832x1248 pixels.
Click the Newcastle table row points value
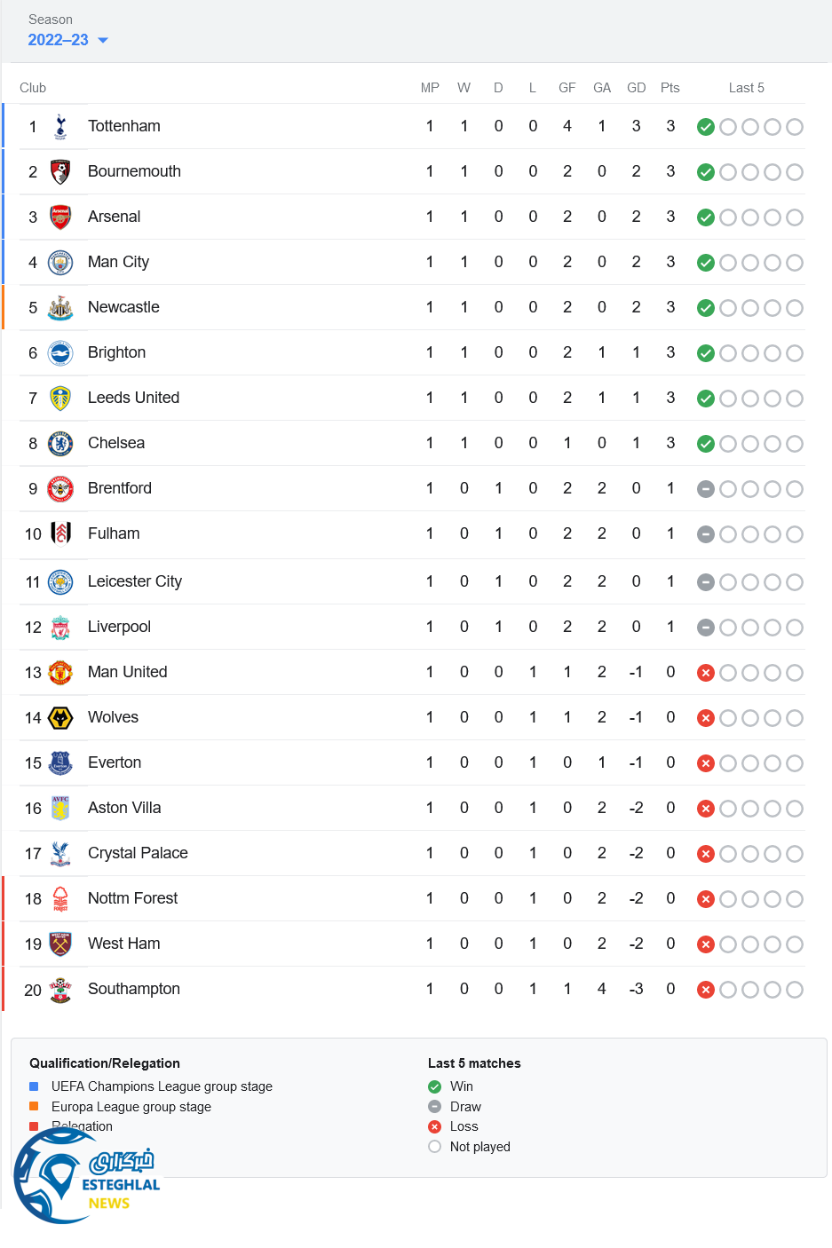pos(670,307)
